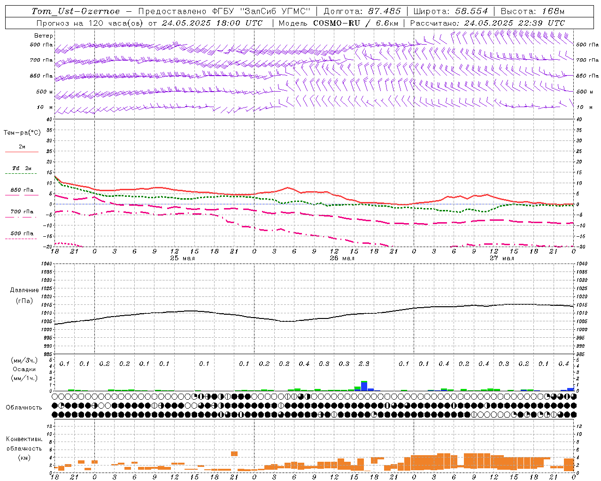The height and width of the screenshot is (481, 601).
Task: Click the model name COSMO-RU / 6.6км
Action: click(x=356, y=23)
